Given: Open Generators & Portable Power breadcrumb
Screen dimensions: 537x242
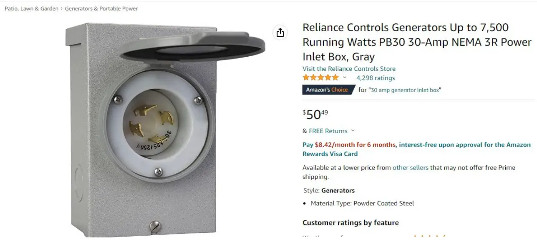Looking at the screenshot, I should tap(101, 9).
